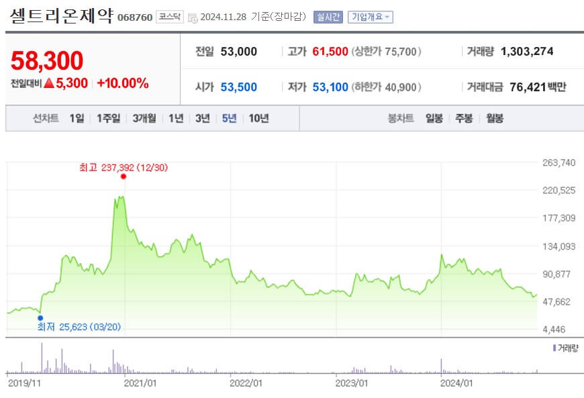Select the 1일 line chart tab
This screenshot has height=398, width=584.
click(x=77, y=118)
